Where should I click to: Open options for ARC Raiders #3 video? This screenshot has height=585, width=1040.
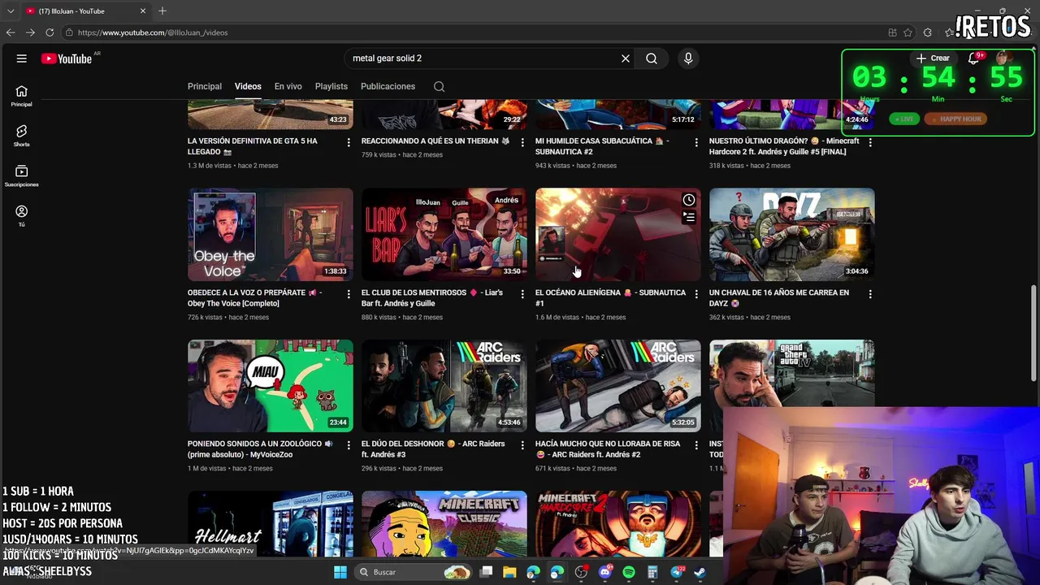[522, 445]
